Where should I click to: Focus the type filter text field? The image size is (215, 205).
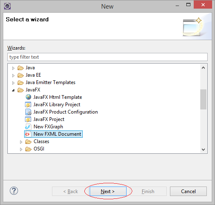[x=107, y=57]
